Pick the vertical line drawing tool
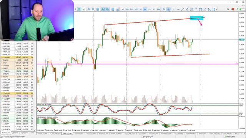Image resolution: width=246 pixels, height=138 pixels. pyautogui.click(x=174, y=9)
